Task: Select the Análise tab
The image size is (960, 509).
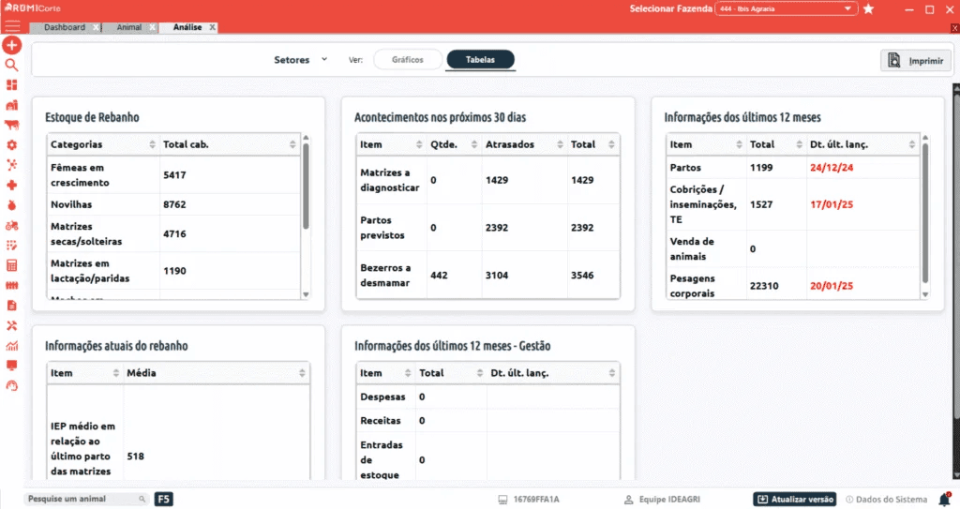Action: 187,27
